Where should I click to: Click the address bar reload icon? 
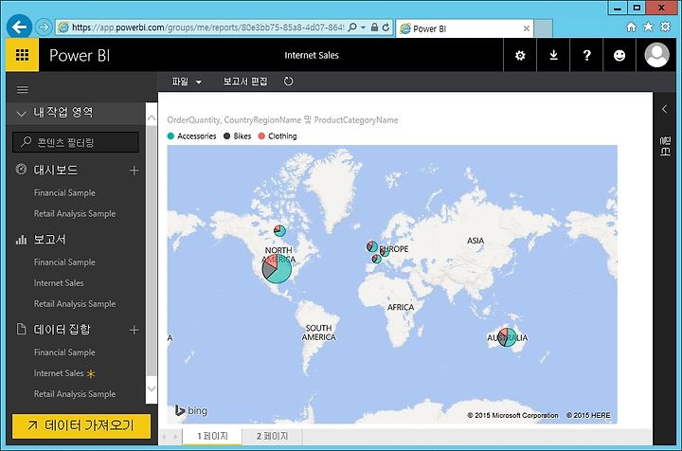pos(386,27)
